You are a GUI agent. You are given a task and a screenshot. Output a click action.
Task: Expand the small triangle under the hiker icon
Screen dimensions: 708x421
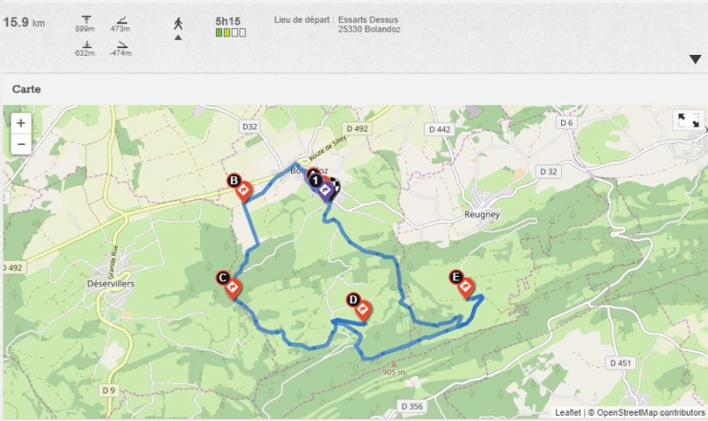179,37
